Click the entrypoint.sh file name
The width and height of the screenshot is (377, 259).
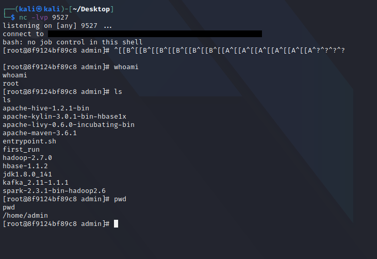(29, 141)
